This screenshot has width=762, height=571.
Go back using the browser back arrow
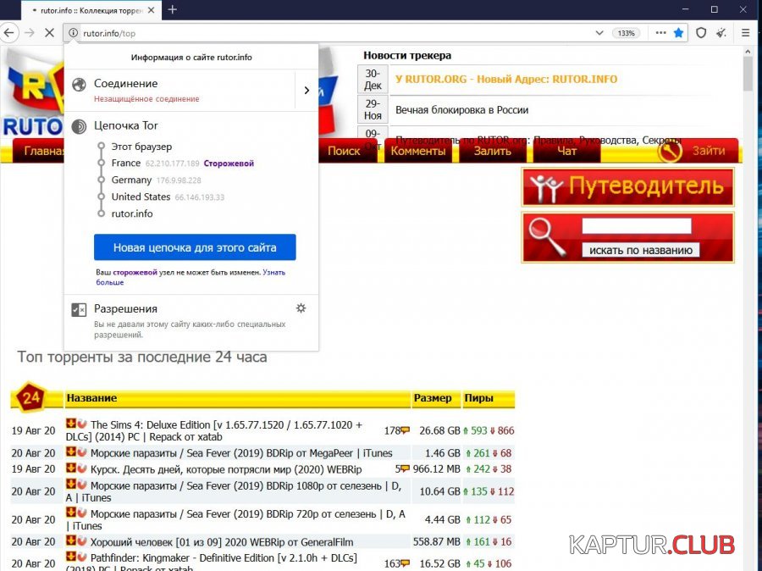pos(9,33)
